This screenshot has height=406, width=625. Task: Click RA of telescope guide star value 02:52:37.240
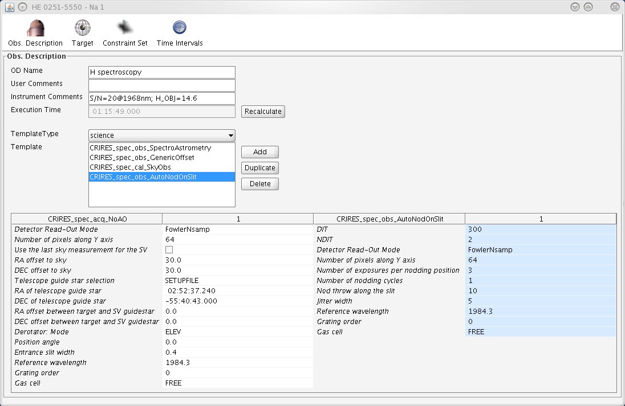[x=238, y=290]
